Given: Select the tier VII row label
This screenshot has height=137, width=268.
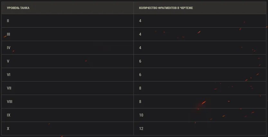Looking at the screenshot, I should click(9, 88).
